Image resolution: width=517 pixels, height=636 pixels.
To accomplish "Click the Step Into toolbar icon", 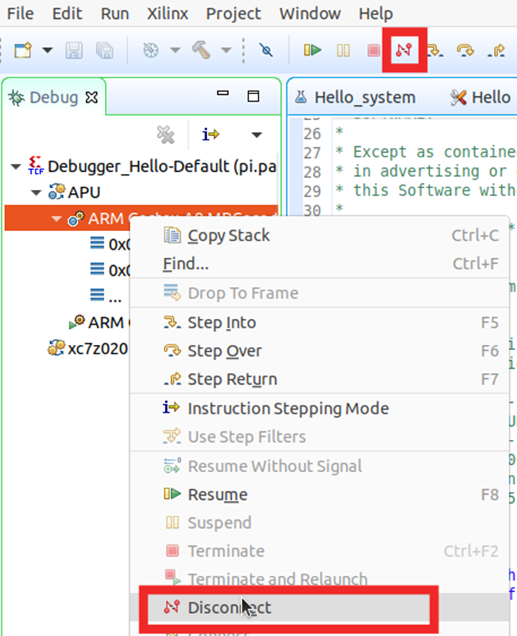I will 434,50.
